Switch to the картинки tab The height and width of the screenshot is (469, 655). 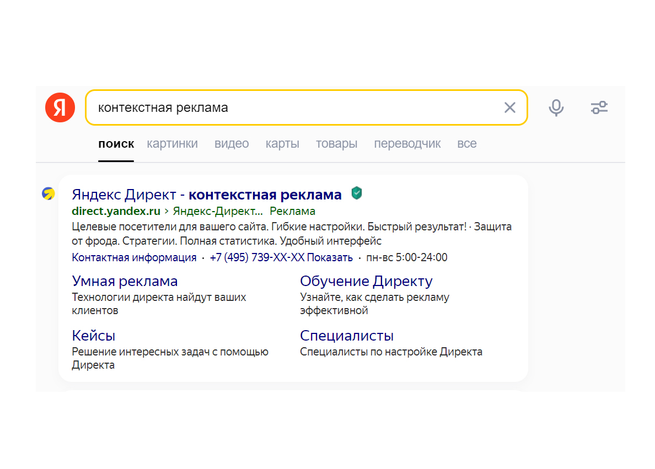pyautogui.click(x=172, y=143)
